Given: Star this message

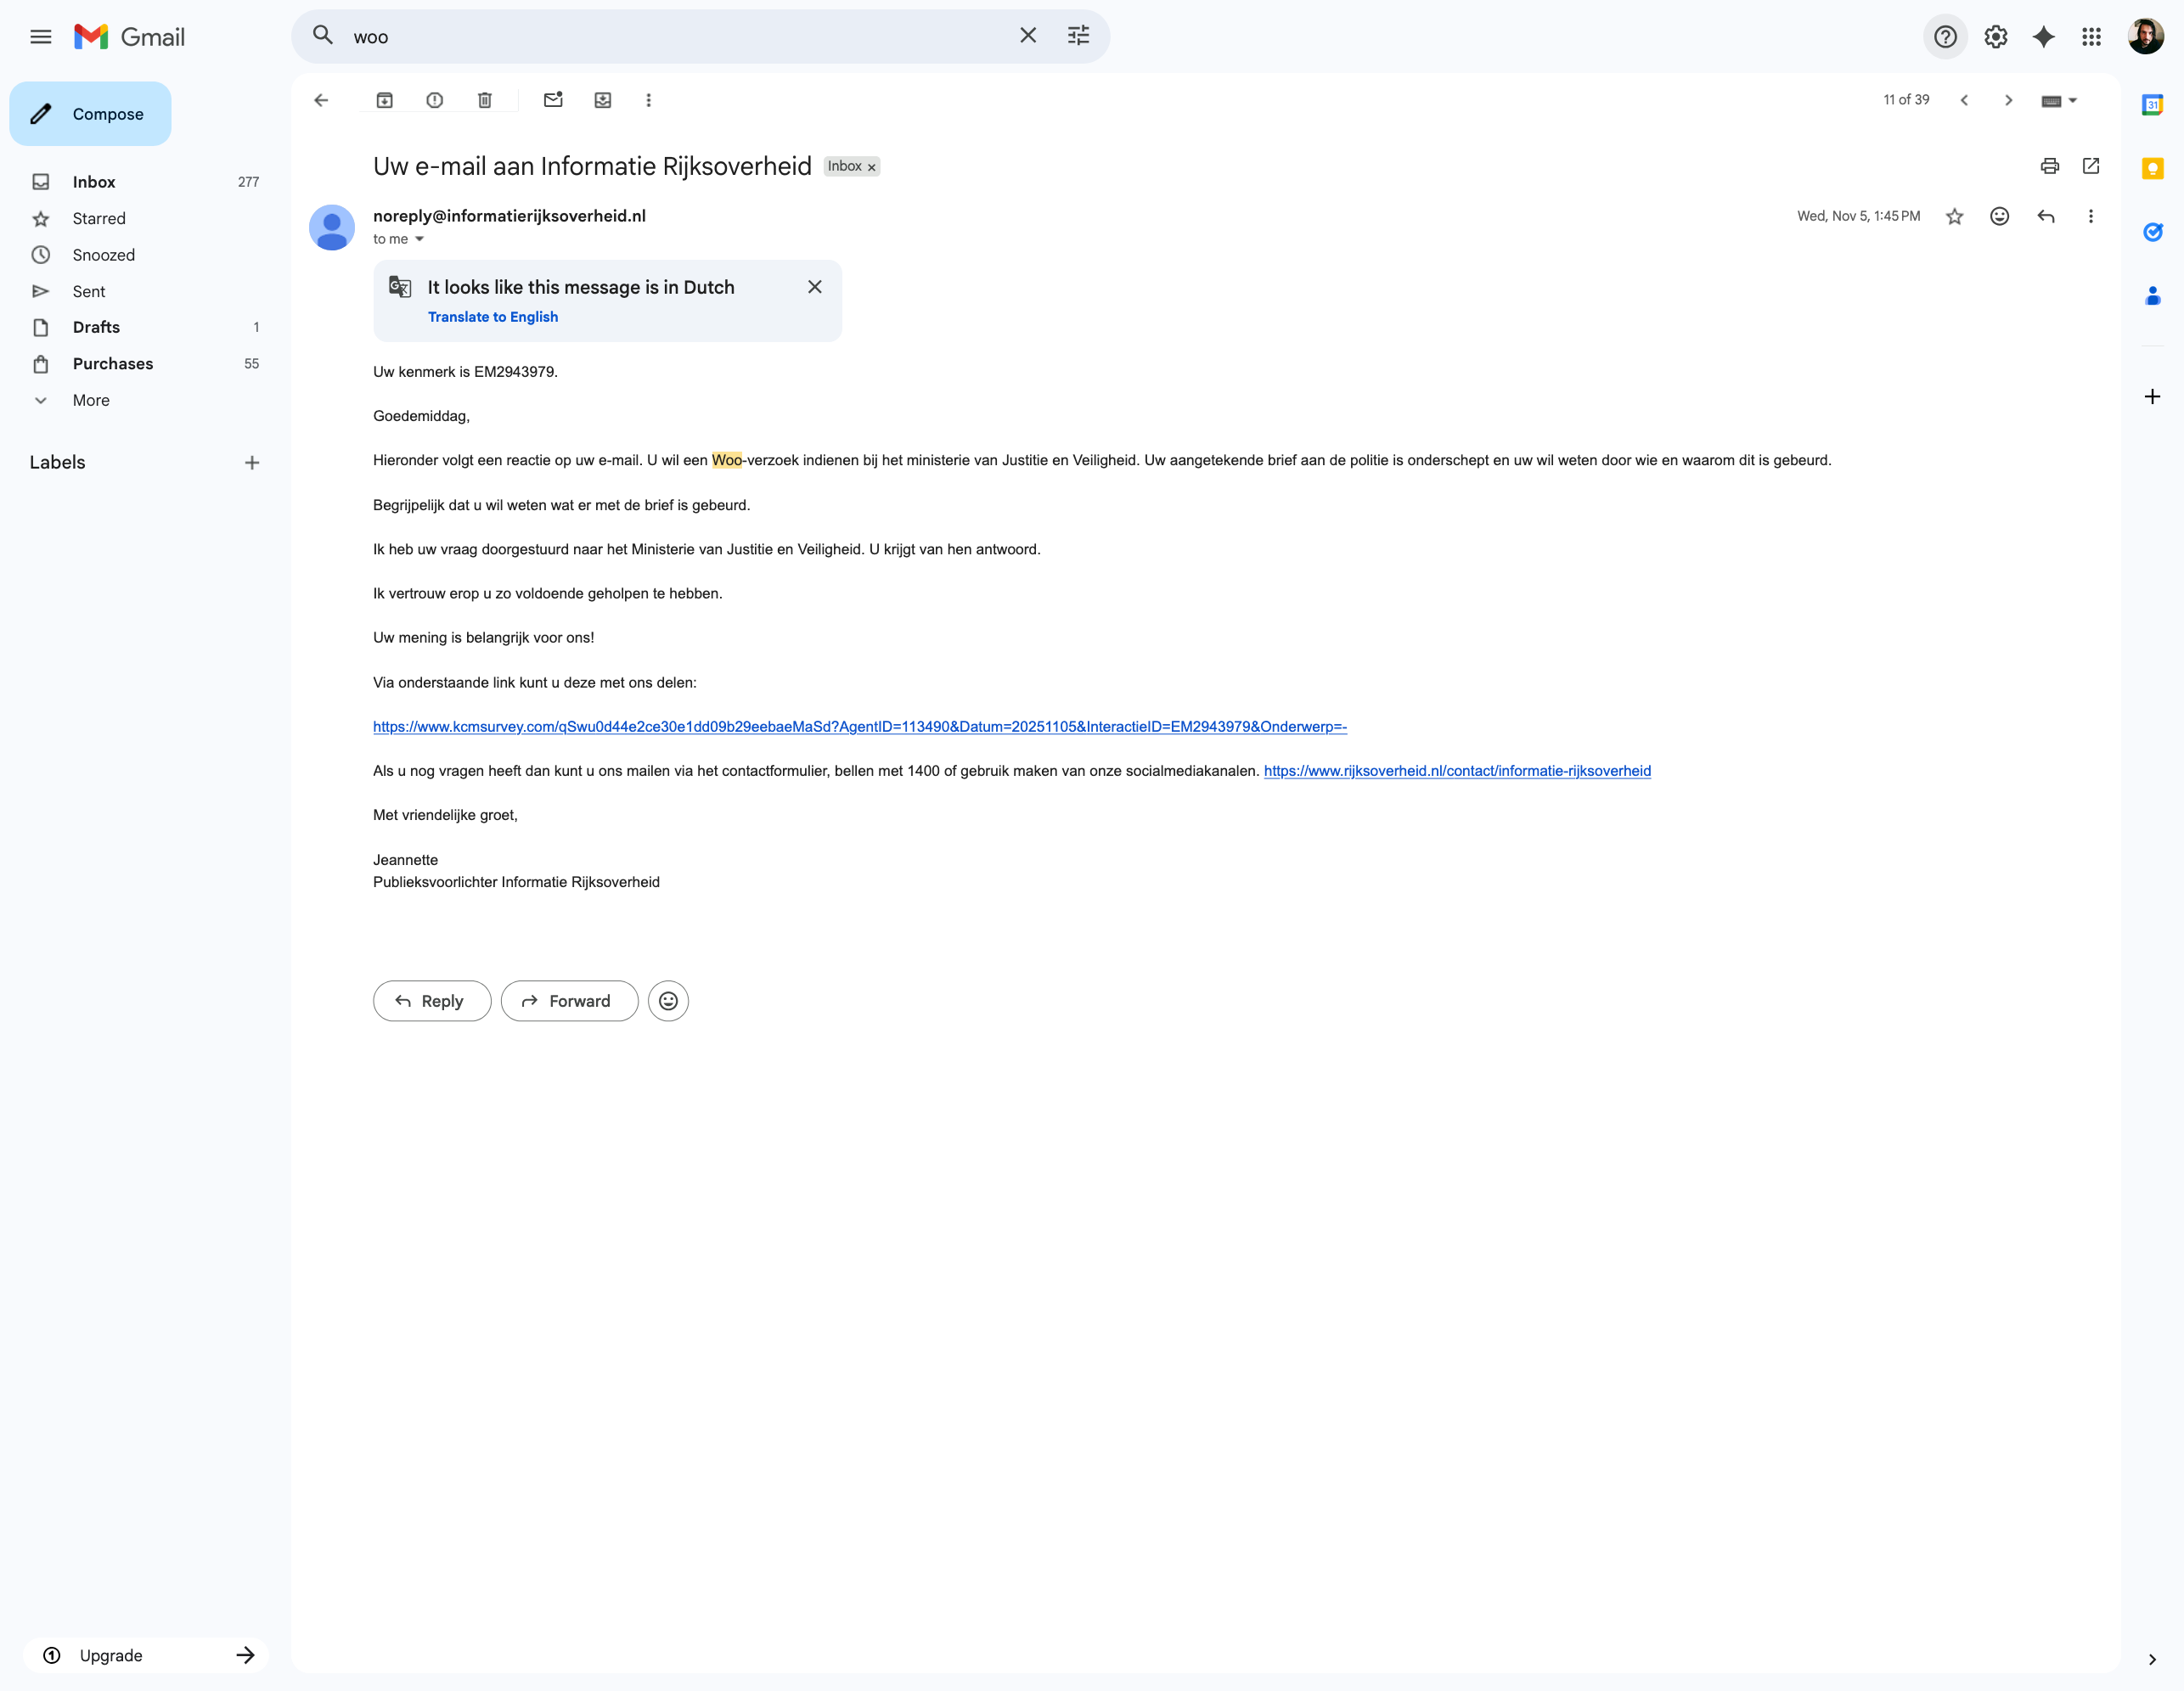Looking at the screenshot, I should tap(1954, 216).
